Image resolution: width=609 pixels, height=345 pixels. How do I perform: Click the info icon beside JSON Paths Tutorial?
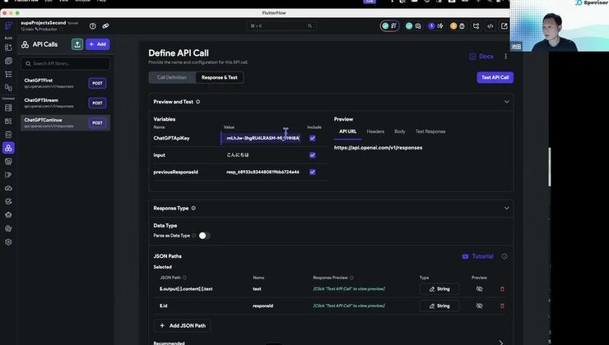(504, 256)
